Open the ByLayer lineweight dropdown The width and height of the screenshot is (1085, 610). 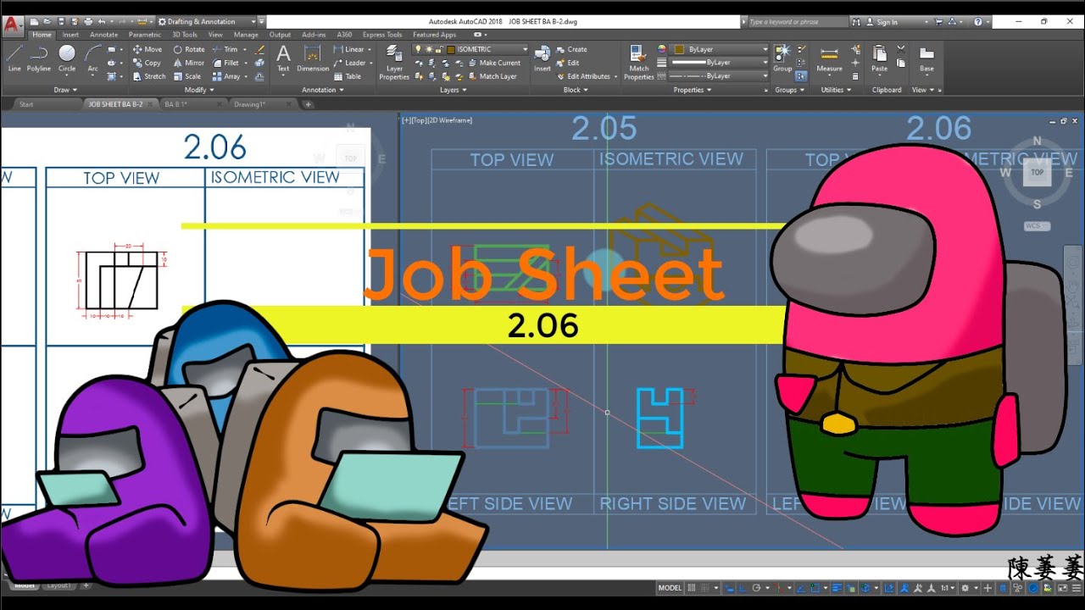[x=719, y=63]
